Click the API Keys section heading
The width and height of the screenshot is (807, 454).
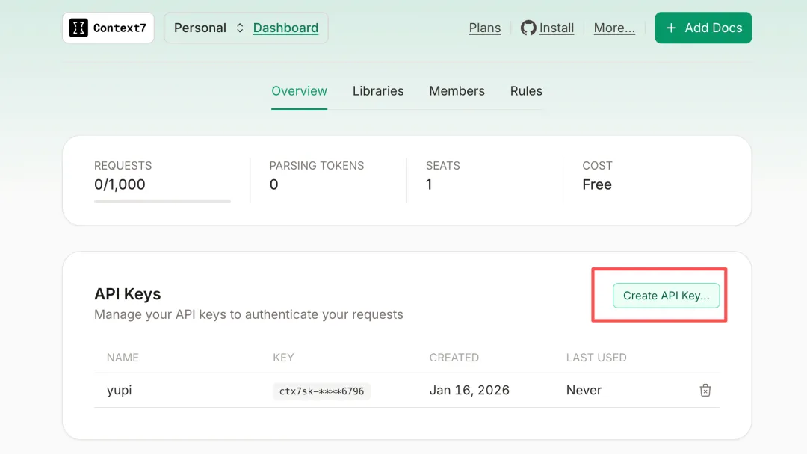tap(128, 294)
